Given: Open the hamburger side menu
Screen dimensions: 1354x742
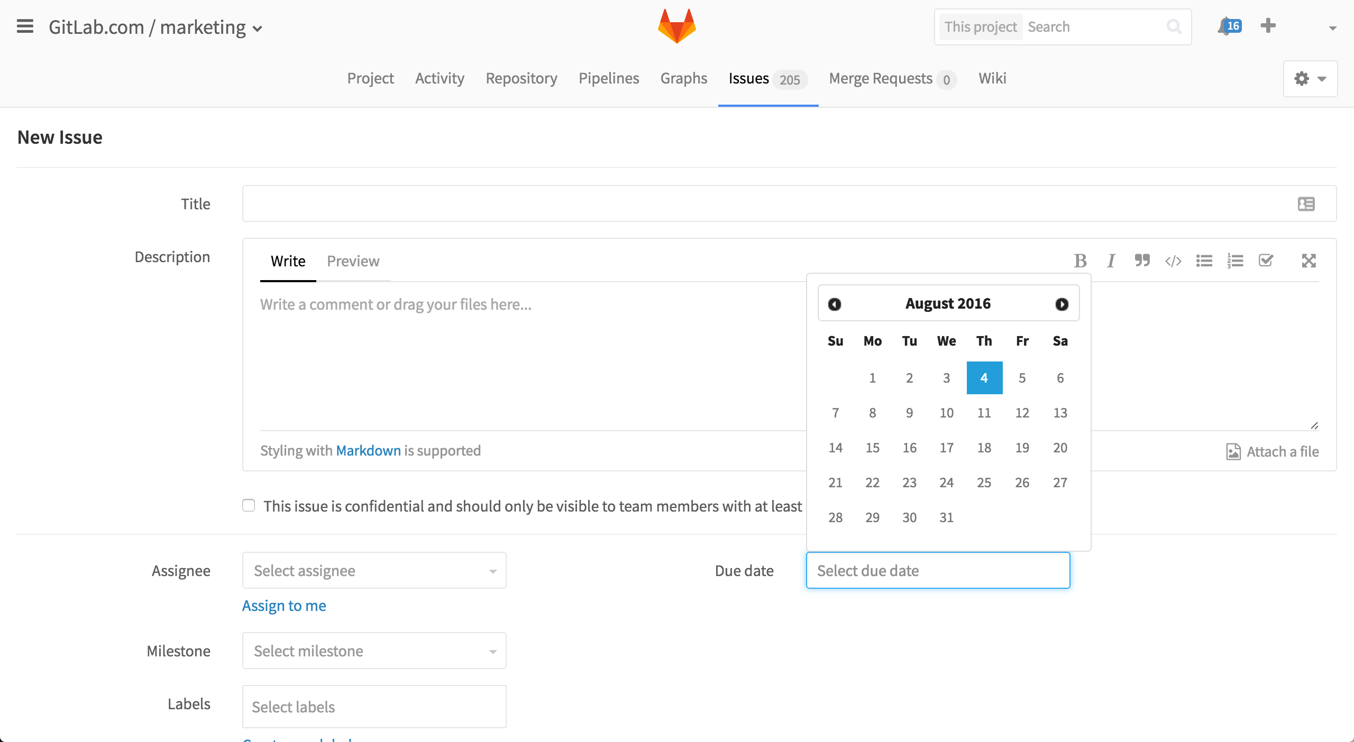Looking at the screenshot, I should click(x=25, y=26).
